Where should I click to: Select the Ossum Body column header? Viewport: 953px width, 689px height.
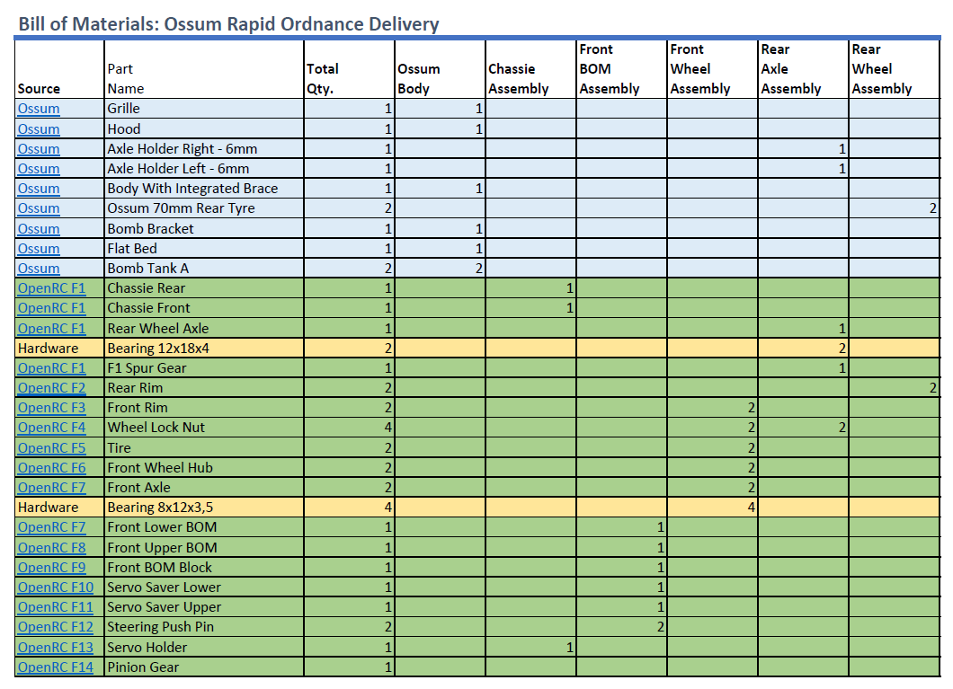click(x=440, y=69)
